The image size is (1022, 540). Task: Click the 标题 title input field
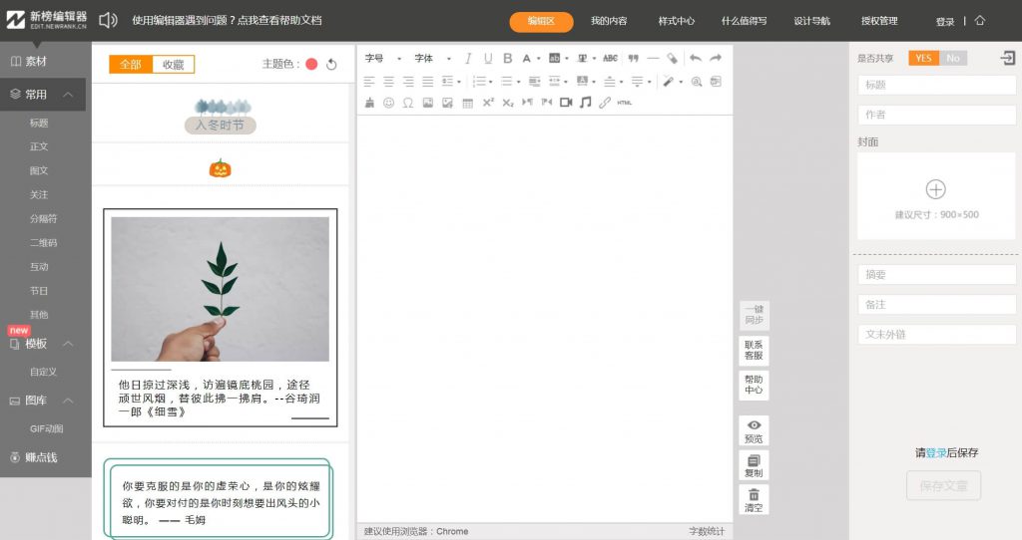pyautogui.click(x=936, y=86)
